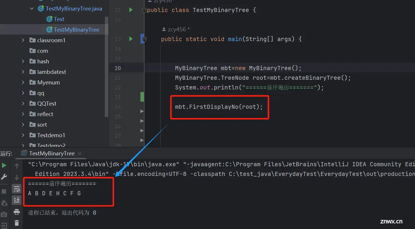415x229 pixels.
Task: Expand the qq folder
Action: click(23, 93)
